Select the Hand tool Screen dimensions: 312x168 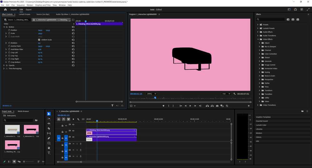49,148
